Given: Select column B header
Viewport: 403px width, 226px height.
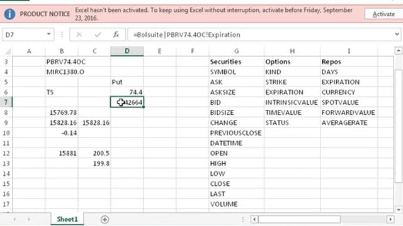Looking at the screenshot, I should click(x=62, y=51).
